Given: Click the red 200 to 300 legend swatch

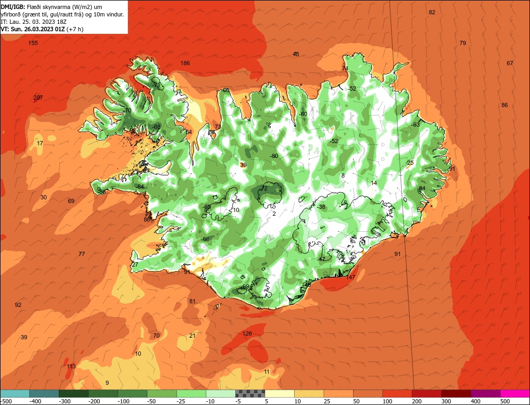Looking at the screenshot, I should (x=426, y=393).
